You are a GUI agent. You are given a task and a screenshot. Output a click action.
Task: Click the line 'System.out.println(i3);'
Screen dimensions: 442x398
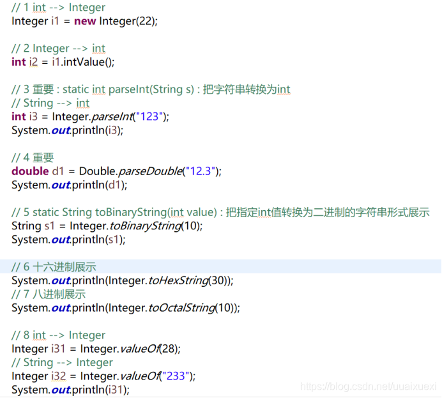67,130
